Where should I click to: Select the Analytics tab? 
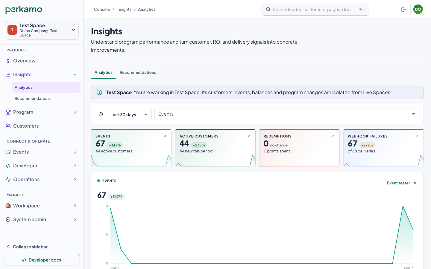pyautogui.click(x=104, y=72)
